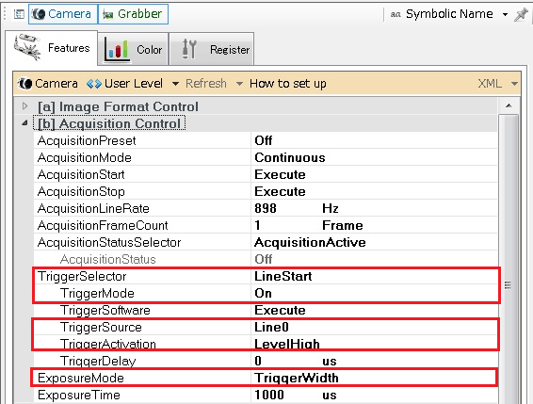This screenshot has width=533, height=404.
Task: Collapse Acquisition Control section
Action: coord(24,123)
